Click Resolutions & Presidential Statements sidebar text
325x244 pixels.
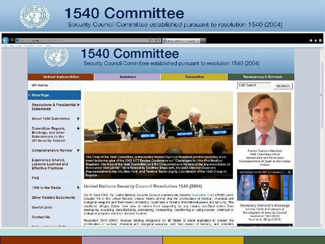pos(54,107)
